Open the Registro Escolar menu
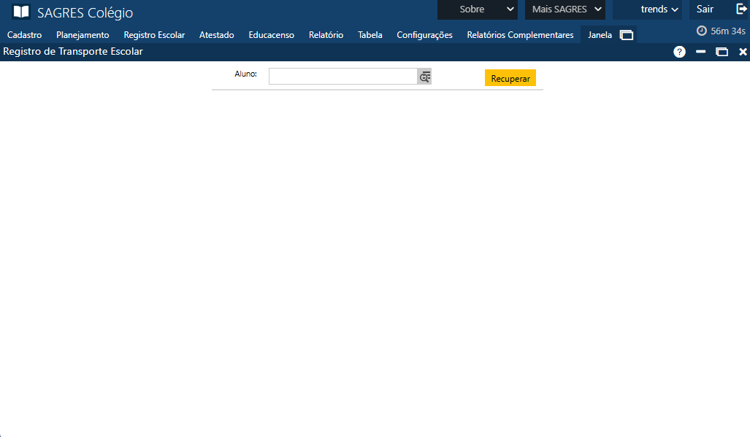The height and width of the screenshot is (437, 750). pos(154,34)
